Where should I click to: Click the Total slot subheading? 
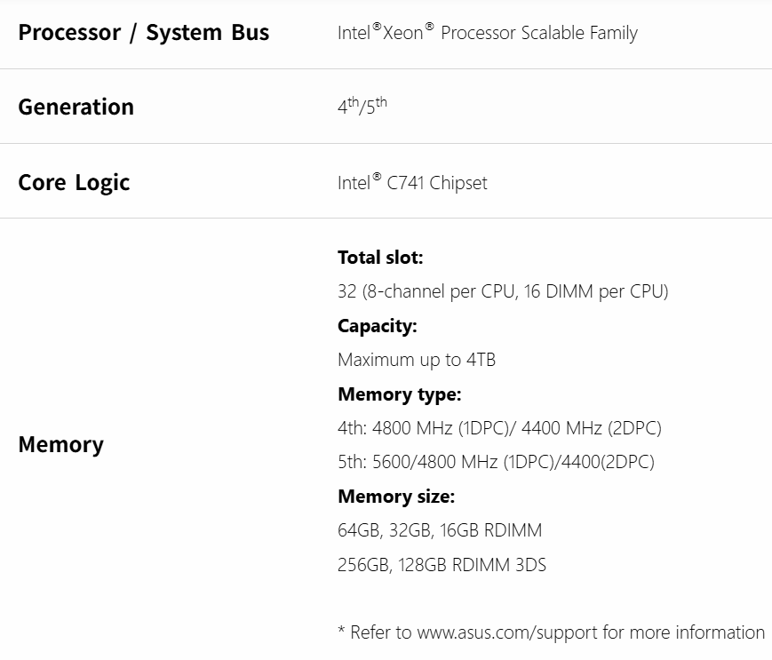380,258
